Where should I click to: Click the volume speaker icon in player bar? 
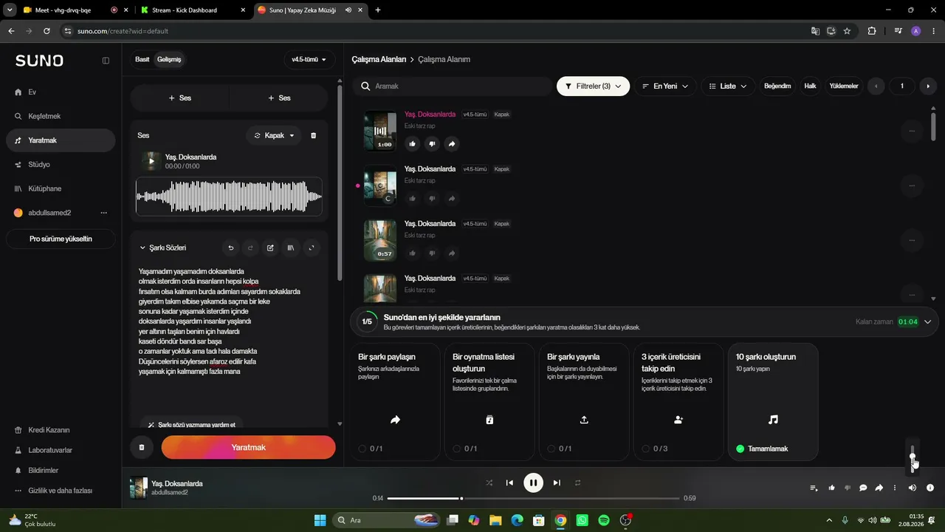coord(913,488)
